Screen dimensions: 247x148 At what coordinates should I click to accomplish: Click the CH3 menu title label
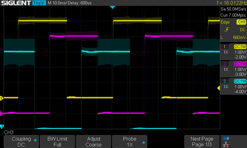click(x=9, y=132)
